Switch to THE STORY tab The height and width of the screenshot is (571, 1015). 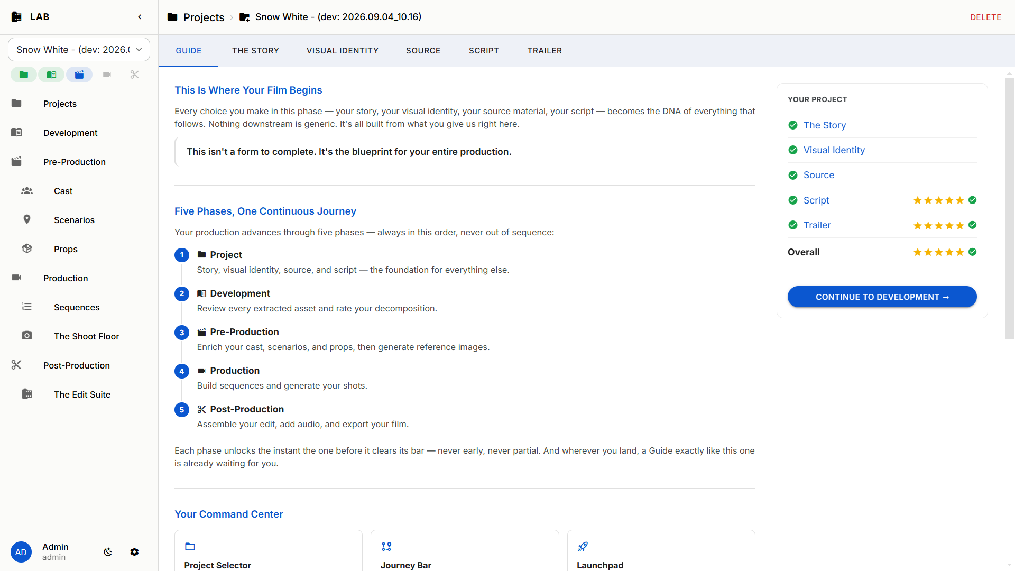(x=255, y=51)
